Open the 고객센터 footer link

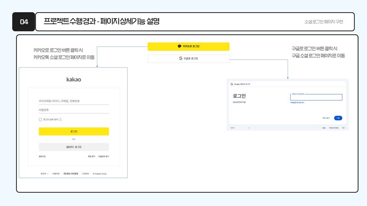[x=85, y=174]
